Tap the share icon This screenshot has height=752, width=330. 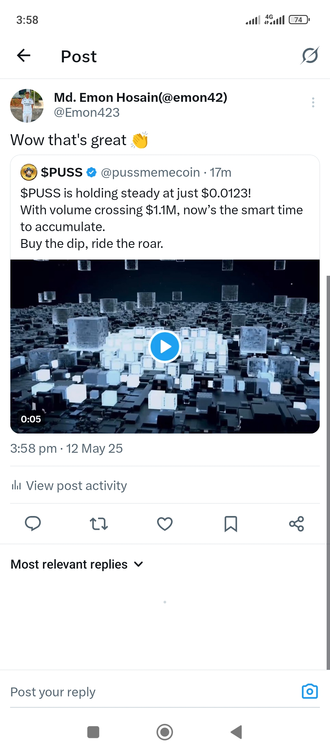pos(296,524)
